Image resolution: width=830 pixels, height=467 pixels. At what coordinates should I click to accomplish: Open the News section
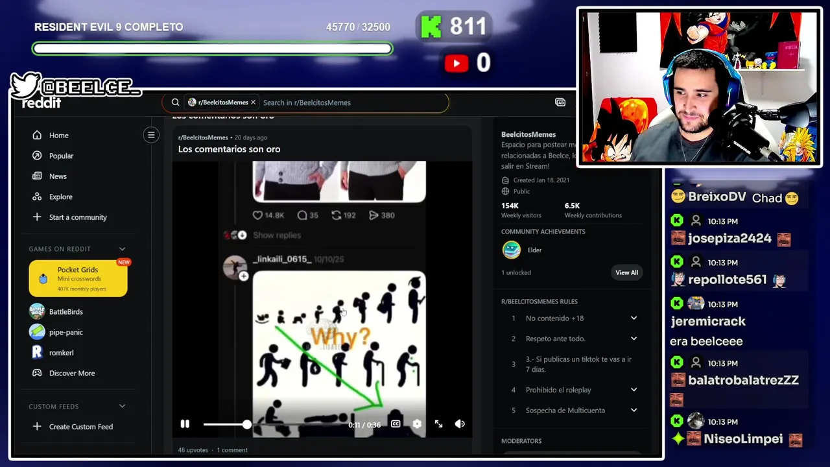58,176
